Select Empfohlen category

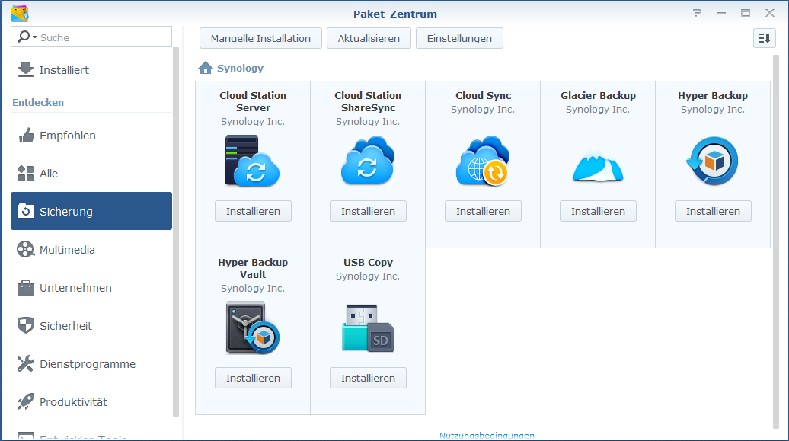click(91, 136)
